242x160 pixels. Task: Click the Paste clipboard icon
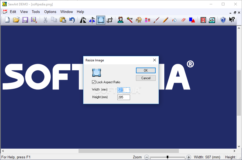pyautogui.click(x=63, y=20)
